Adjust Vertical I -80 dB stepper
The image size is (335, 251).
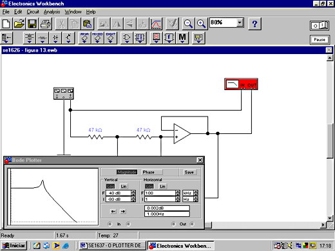133,200
